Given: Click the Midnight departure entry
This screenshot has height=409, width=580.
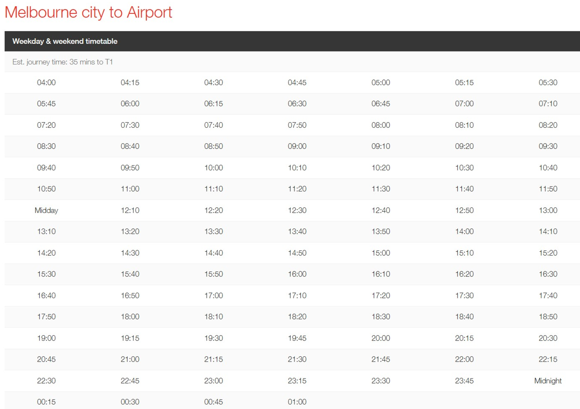Looking at the screenshot, I should 548,381.
